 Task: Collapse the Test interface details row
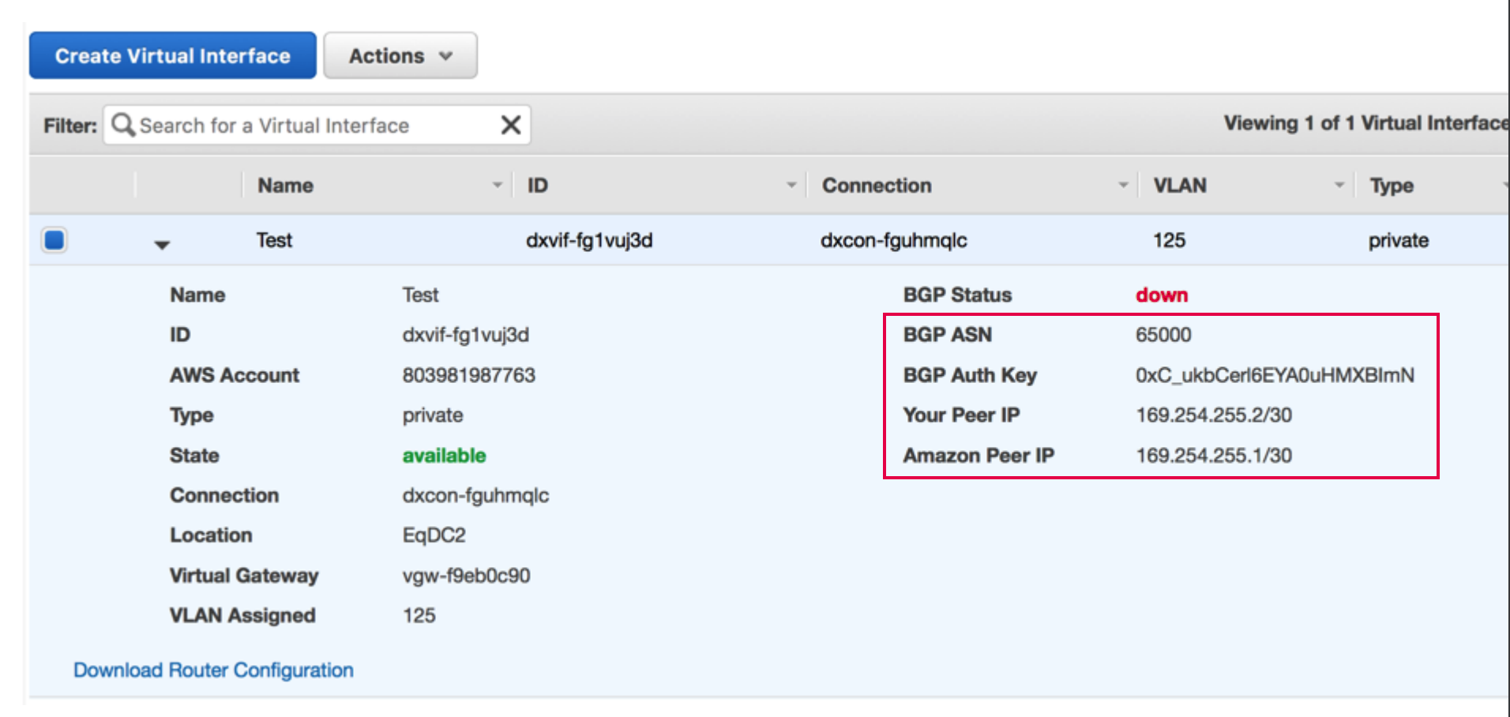(161, 244)
